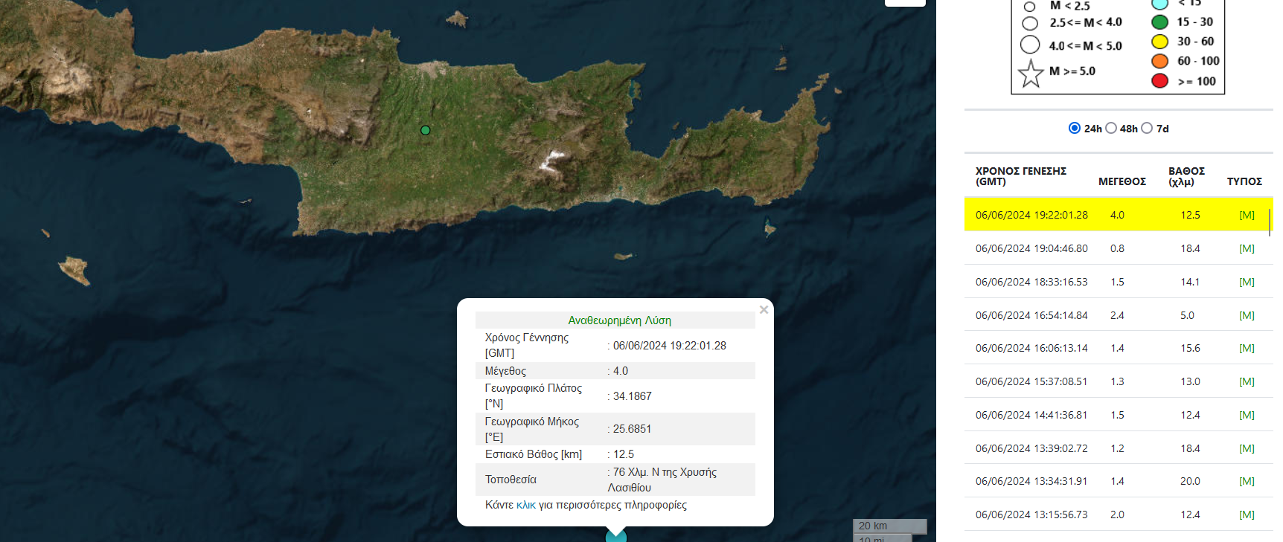Click the earthquake list scrollbar
Viewport: 1283px width, 542px height.
(x=1270, y=222)
